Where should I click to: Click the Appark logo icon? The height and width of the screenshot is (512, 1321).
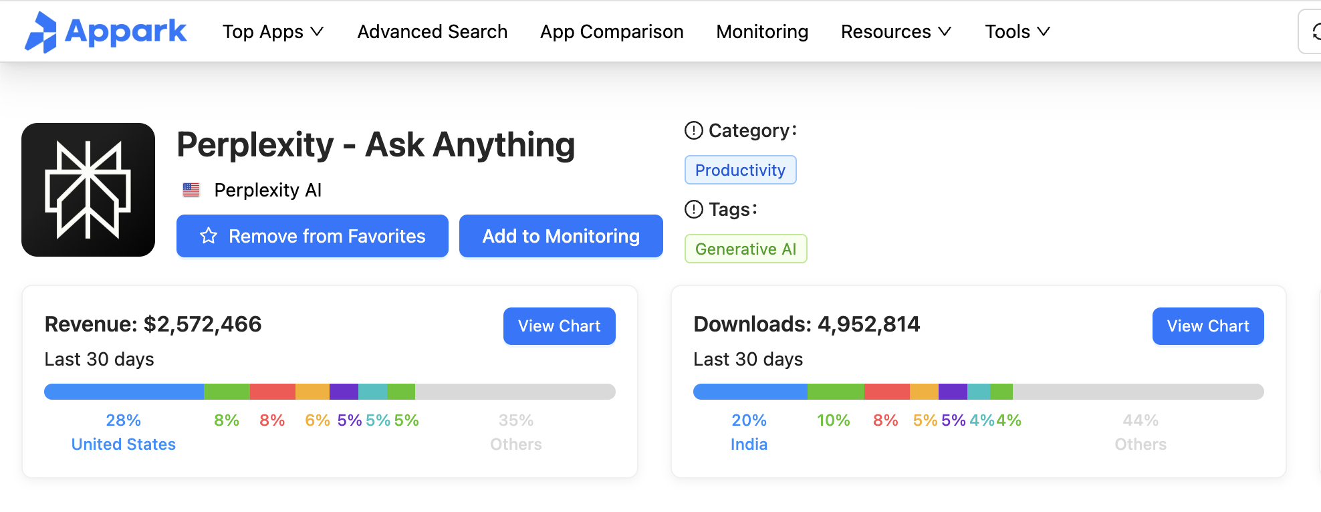pyautogui.click(x=41, y=32)
